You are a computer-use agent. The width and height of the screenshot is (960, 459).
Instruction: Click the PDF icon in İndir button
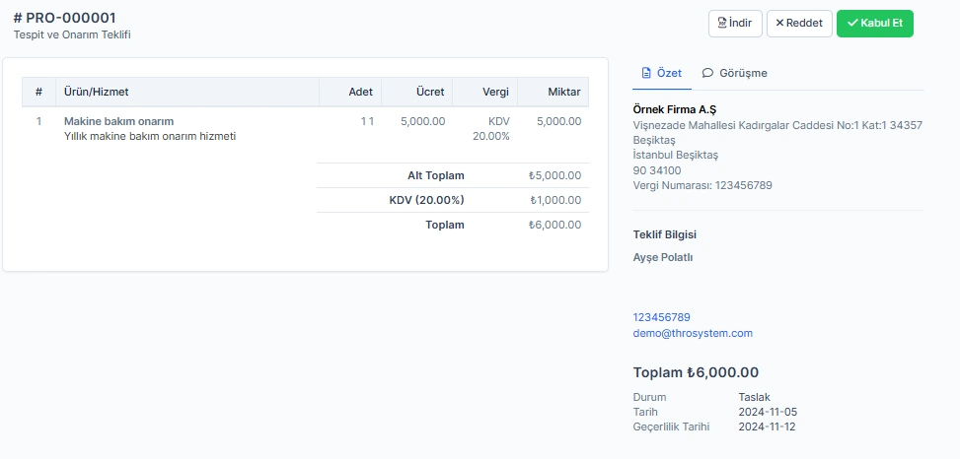pos(722,24)
